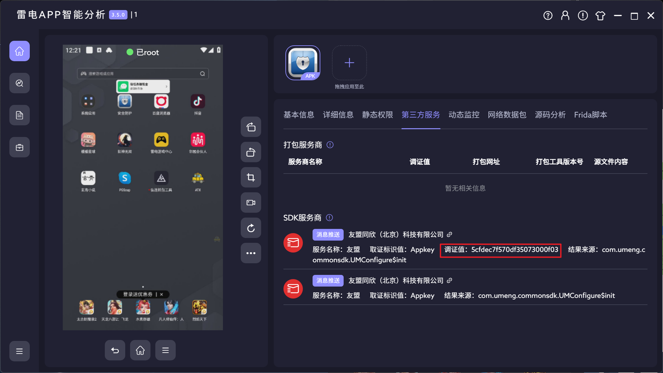Open the toolbox icon in the sidebar
Image resolution: width=663 pixels, height=373 pixels.
point(19,147)
